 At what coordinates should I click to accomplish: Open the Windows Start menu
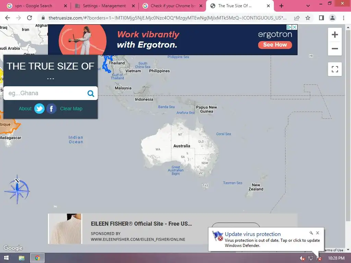[x=6, y=258]
